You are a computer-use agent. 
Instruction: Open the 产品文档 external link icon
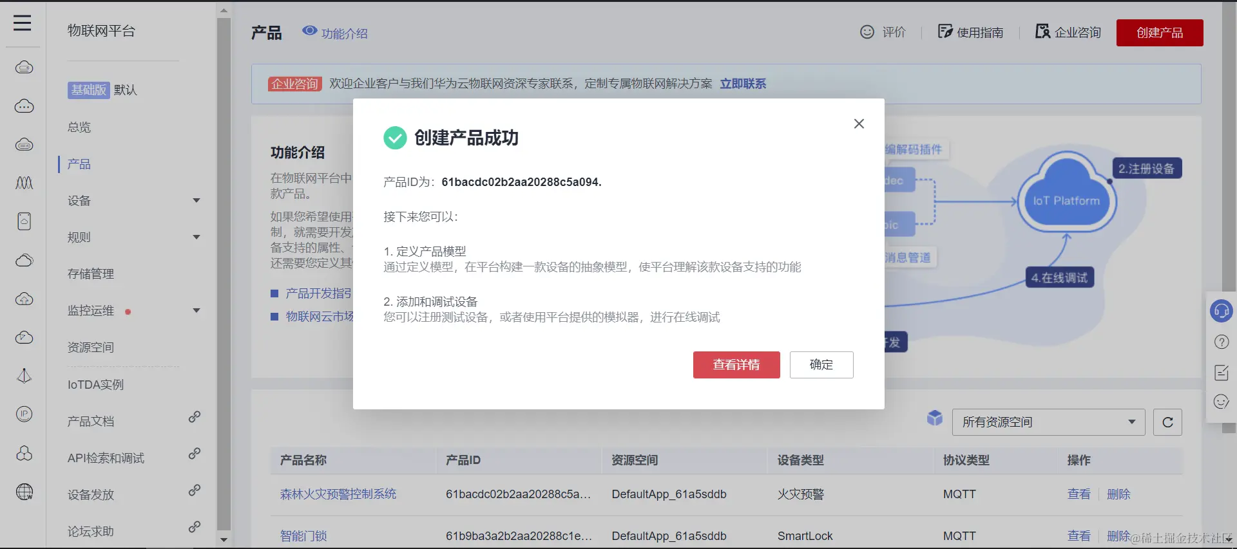click(194, 417)
